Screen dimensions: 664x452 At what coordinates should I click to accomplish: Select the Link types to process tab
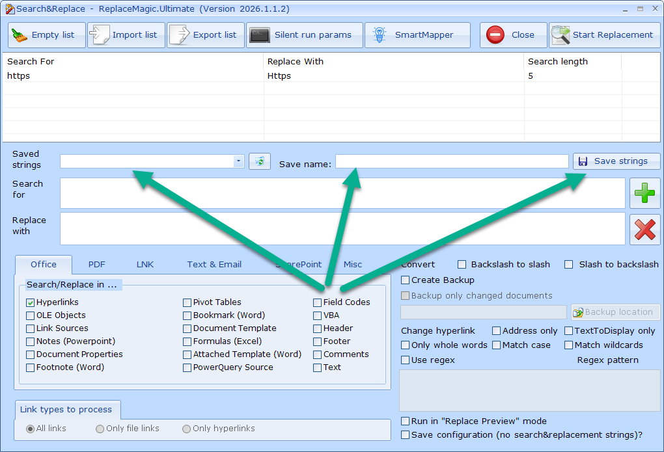pos(67,410)
